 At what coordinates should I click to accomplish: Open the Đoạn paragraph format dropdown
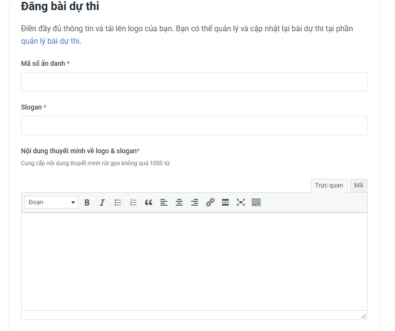click(51, 203)
